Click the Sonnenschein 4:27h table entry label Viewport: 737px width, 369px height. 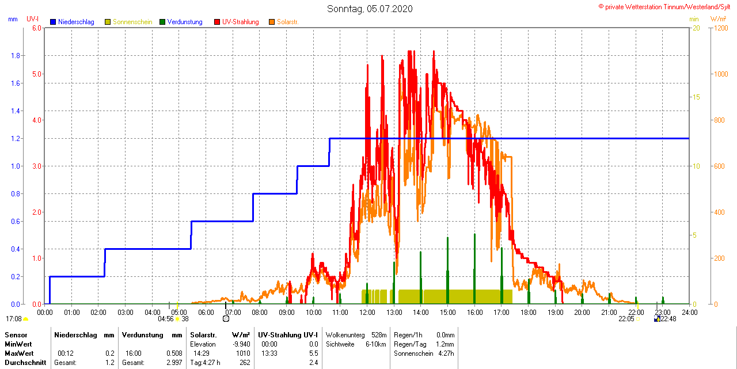pyautogui.click(x=415, y=353)
